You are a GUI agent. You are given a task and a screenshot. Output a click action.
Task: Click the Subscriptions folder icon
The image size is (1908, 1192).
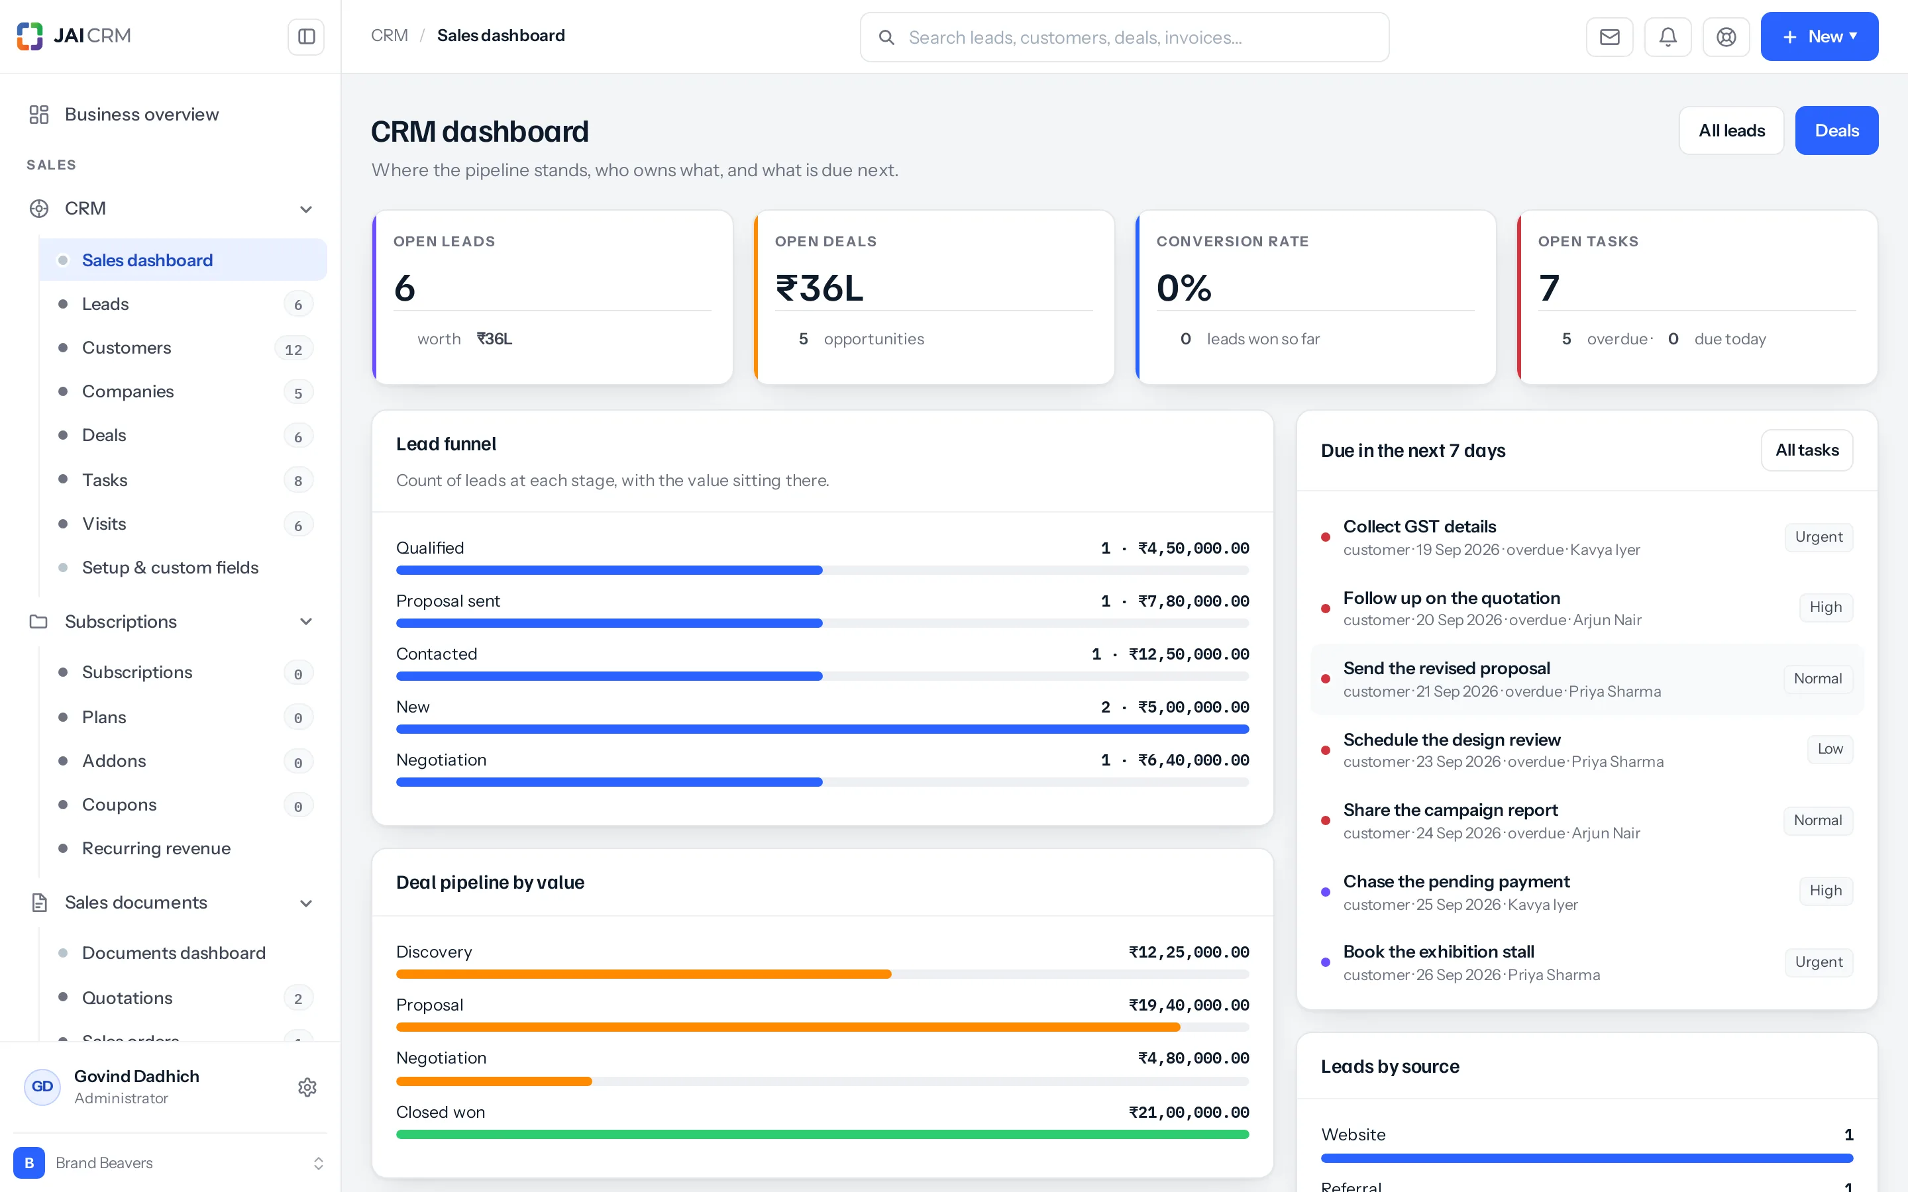(38, 621)
